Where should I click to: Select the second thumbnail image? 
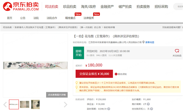pos(25,104)
